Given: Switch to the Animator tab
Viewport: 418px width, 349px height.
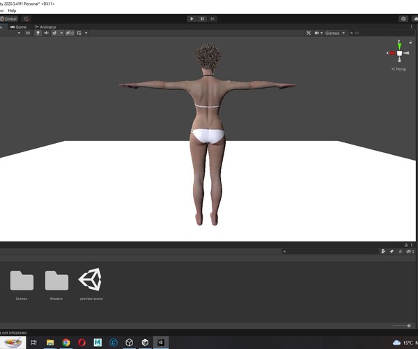Looking at the screenshot, I should coord(45,27).
